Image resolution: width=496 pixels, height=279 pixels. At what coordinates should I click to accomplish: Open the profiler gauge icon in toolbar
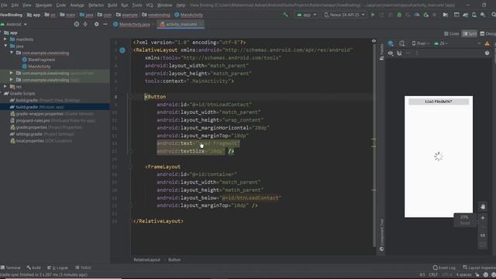point(417,15)
